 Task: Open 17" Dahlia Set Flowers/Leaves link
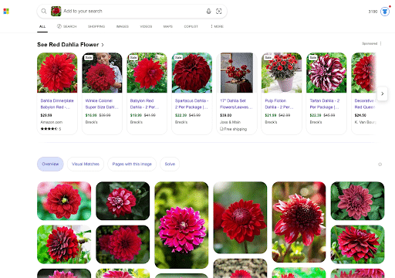pos(236,103)
